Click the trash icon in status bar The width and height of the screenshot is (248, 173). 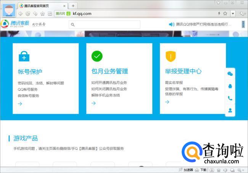[219, 170]
